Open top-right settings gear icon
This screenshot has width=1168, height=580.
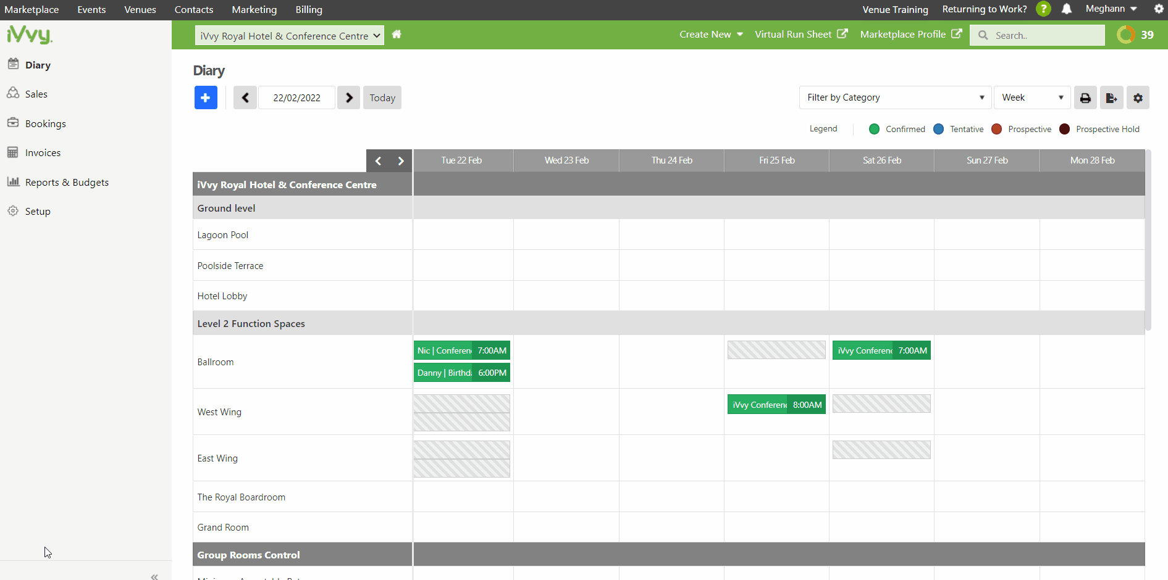(x=1159, y=9)
